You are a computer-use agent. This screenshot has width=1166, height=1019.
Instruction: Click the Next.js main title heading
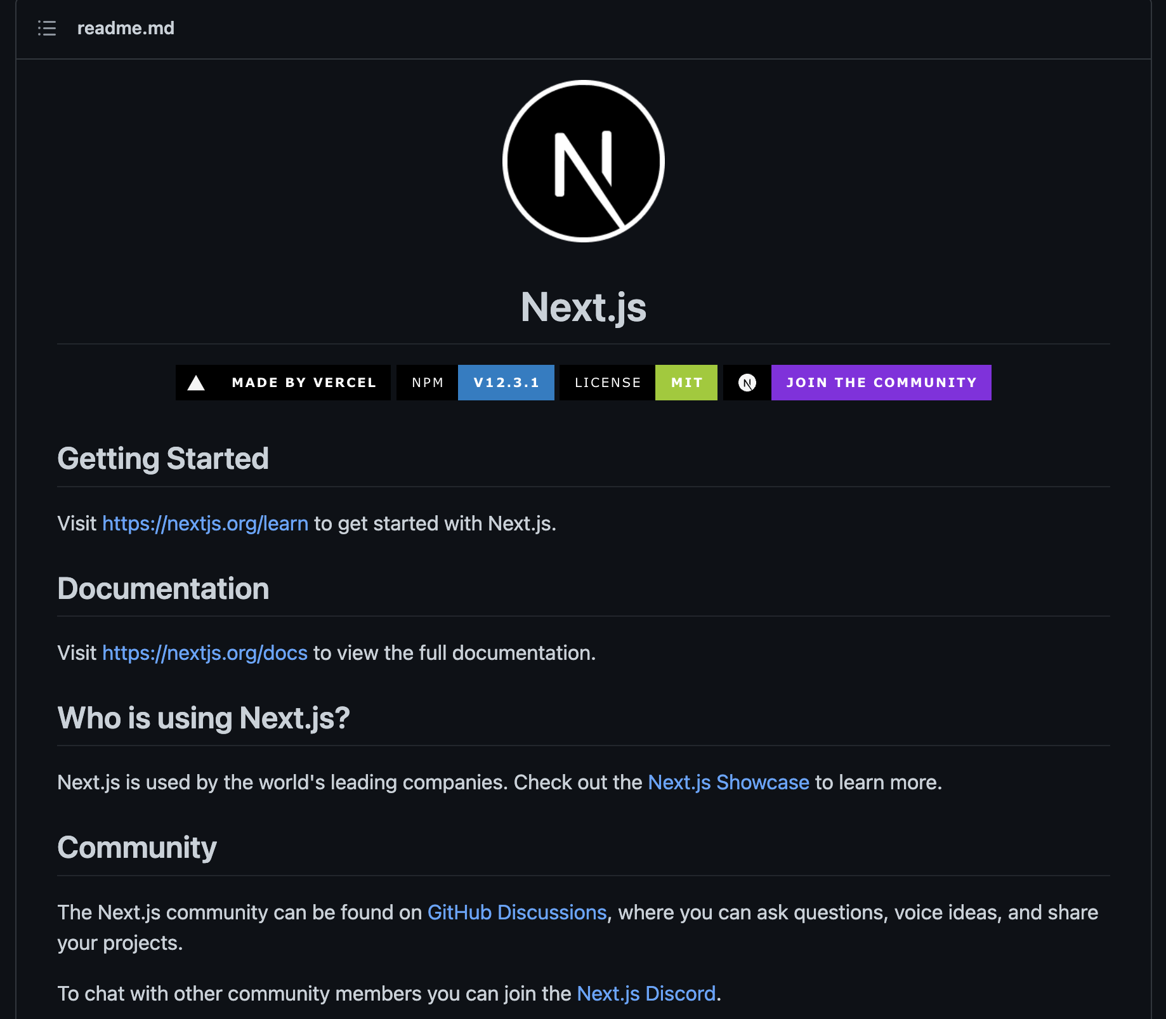tap(583, 307)
